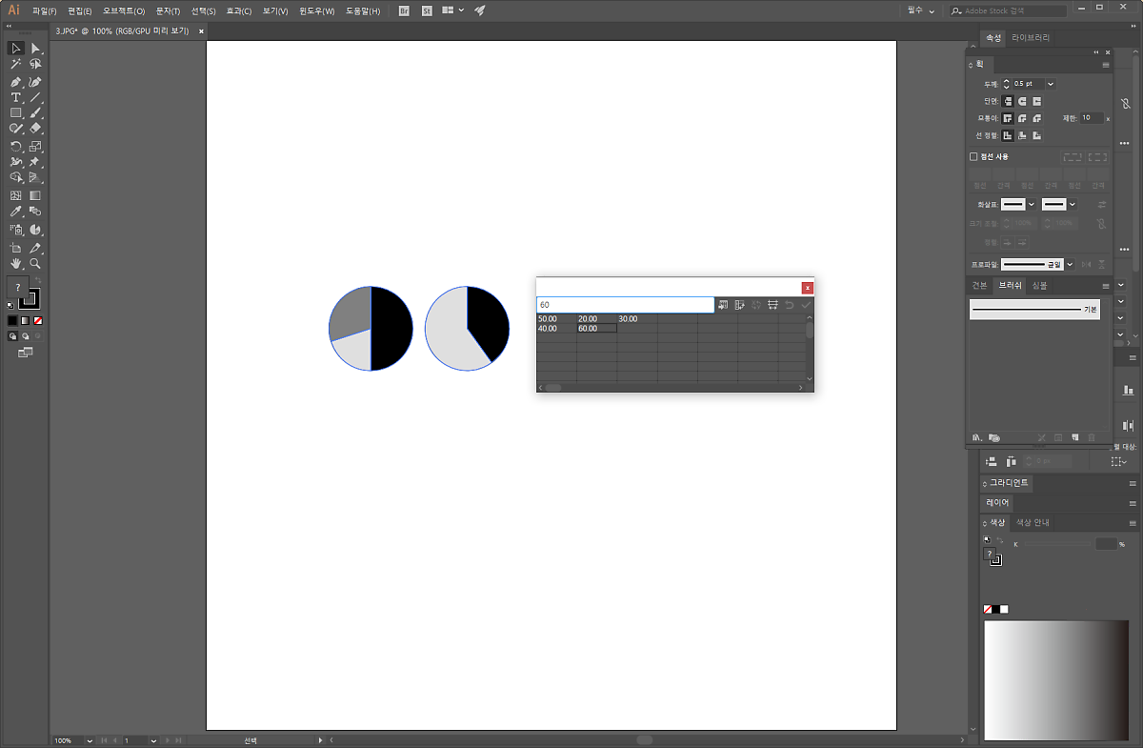Switch to the 라이브러리 tab
The height and width of the screenshot is (748, 1143).
(x=1031, y=38)
